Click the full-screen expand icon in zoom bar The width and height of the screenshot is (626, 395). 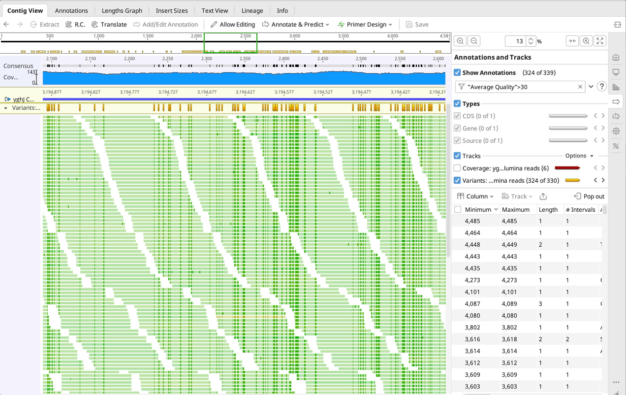point(599,41)
